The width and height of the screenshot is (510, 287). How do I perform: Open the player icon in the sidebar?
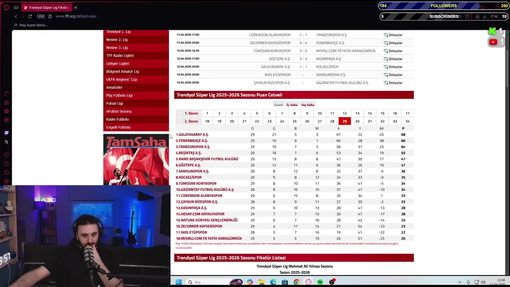click(6, 155)
